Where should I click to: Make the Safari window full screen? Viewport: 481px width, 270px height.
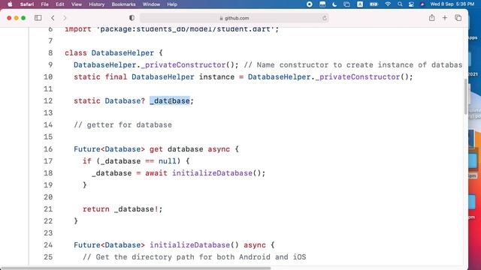[x=23, y=18]
